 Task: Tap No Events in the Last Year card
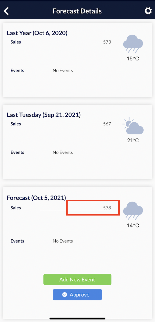click(x=63, y=70)
